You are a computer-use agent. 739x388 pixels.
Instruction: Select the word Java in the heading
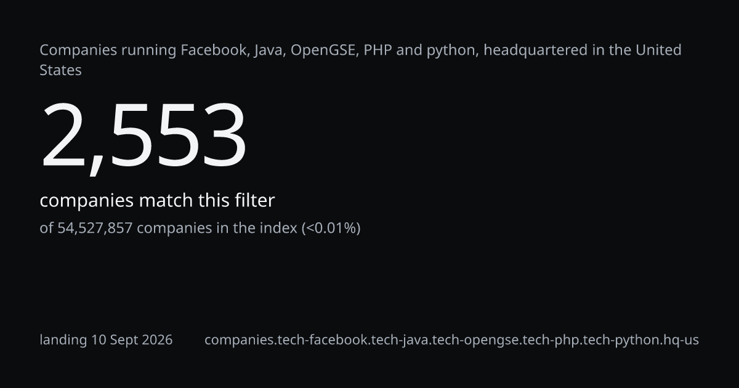(x=267, y=50)
